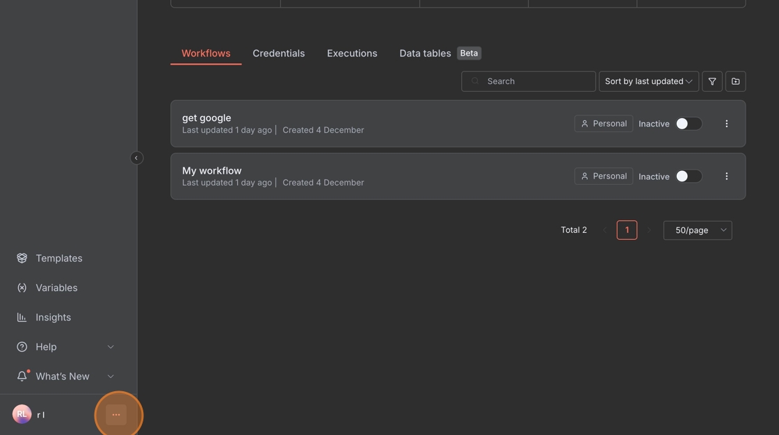This screenshot has height=435, width=779.
Task: Activate the get google workflow toggle
Action: [x=688, y=124]
